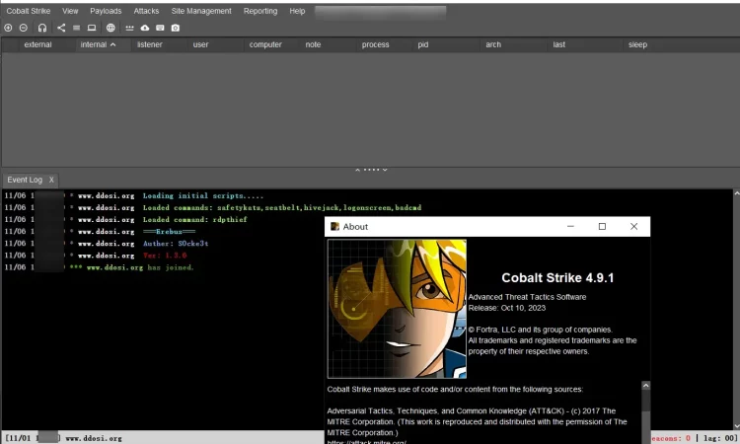The width and height of the screenshot is (740, 444).
Task: Maximize the About window
Action: point(602,227)
